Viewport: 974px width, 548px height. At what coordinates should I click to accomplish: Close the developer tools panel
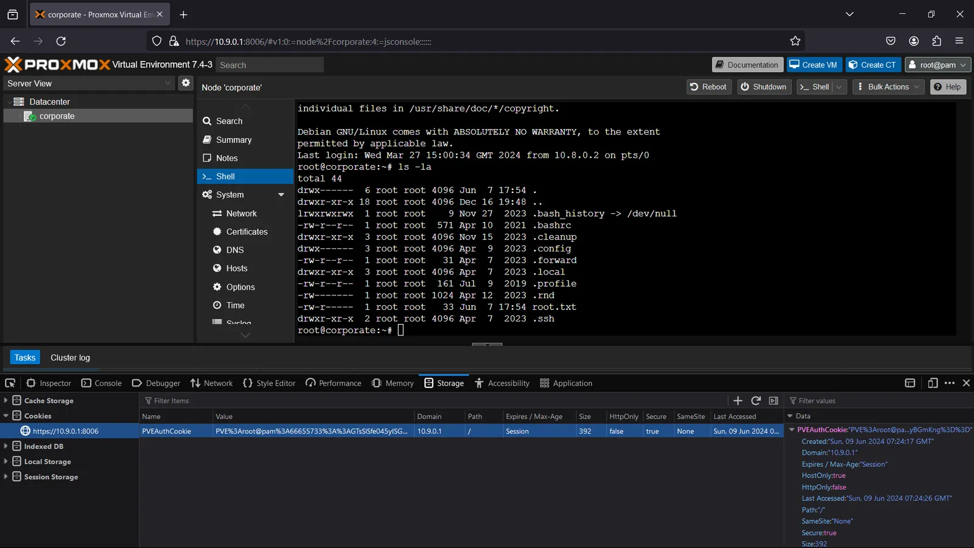tap(966, 383)
